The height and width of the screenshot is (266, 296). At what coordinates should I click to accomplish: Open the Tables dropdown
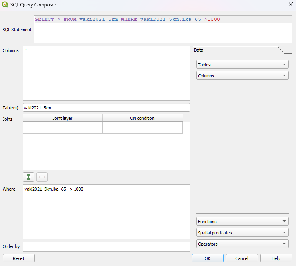(242, 65)
